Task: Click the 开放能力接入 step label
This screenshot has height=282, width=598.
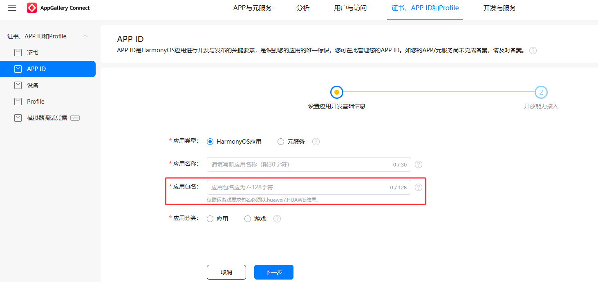Action: tap(541, 106)
